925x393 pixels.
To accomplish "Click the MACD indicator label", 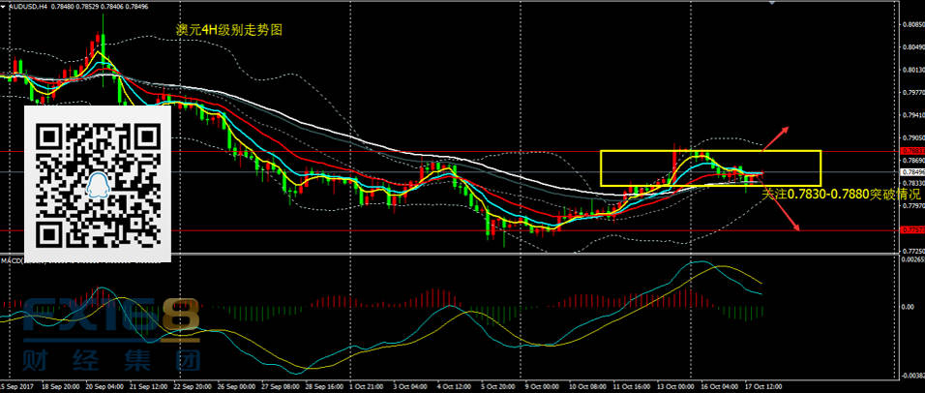I will click(x=12, y=260).
